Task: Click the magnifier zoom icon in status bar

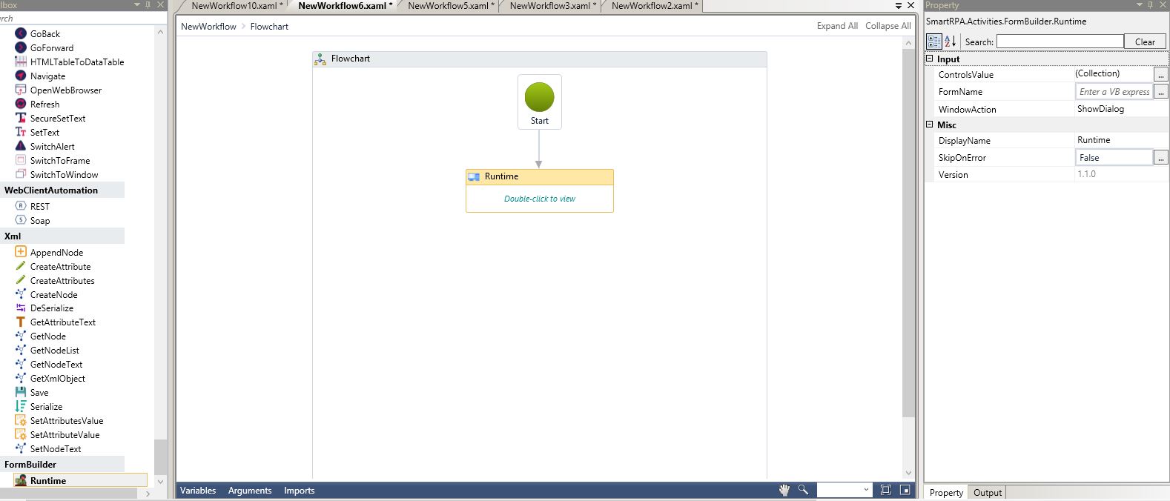Action: [x=803, y=490]
